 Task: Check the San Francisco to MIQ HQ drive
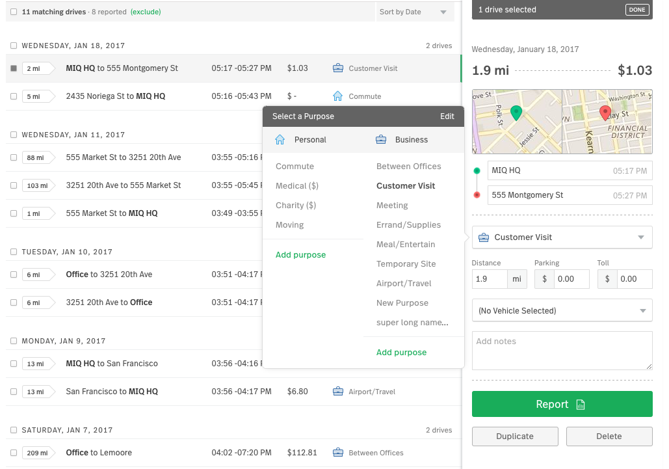[14, 392]
